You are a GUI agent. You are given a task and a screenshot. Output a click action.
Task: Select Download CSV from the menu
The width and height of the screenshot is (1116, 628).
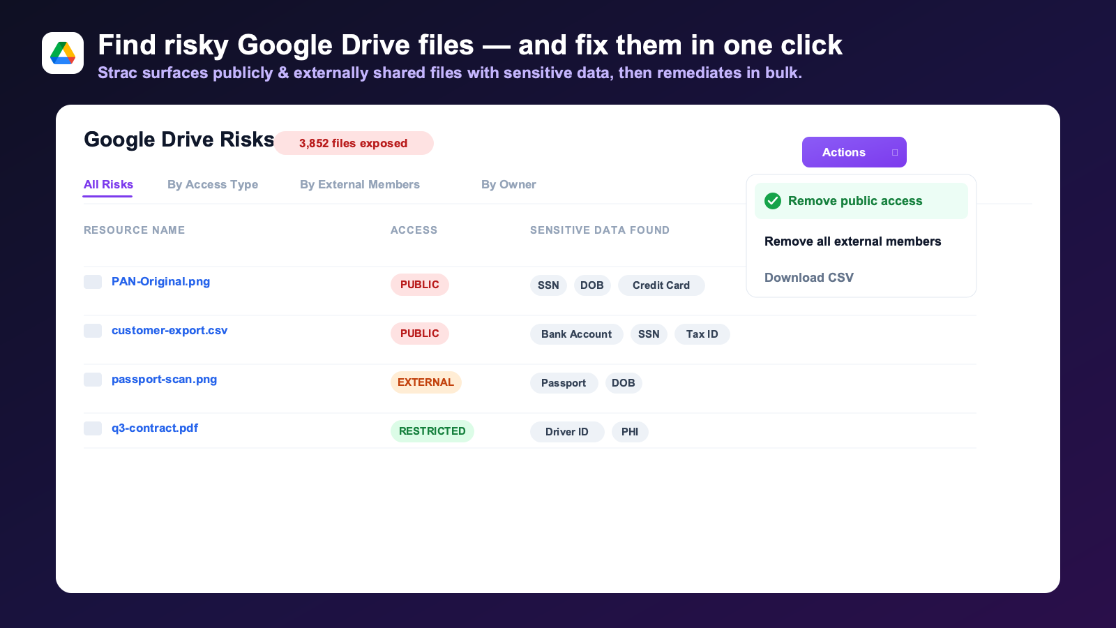tap(809, 278)
